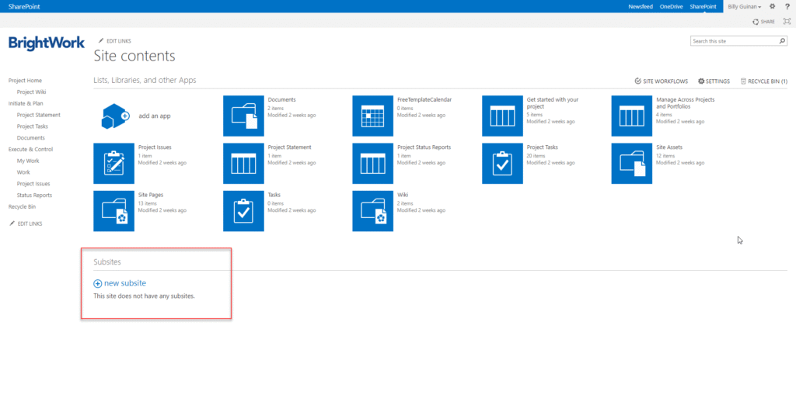Click the new subsite link
This screenshot has height=398, width=796.
pyautogui.click(x=124, y=283)
